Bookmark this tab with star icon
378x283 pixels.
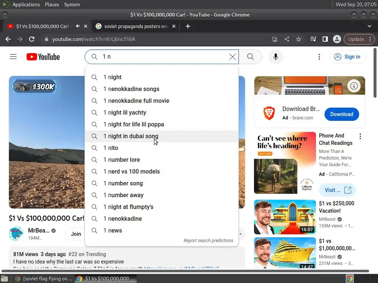coord(298,39)
